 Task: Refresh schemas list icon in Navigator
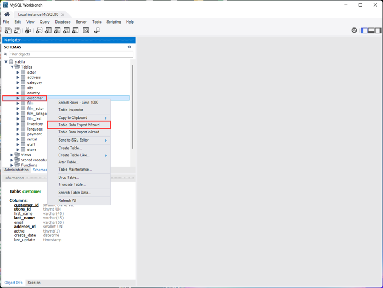point(129,47)
